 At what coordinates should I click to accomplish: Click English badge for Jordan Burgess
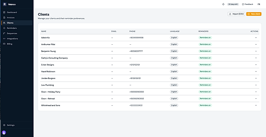[174, 78]
